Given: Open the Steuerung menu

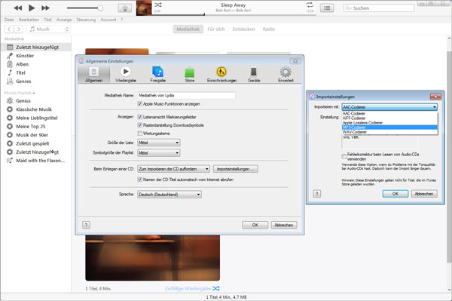Looking at the screenshot, I should coord(86,20).
